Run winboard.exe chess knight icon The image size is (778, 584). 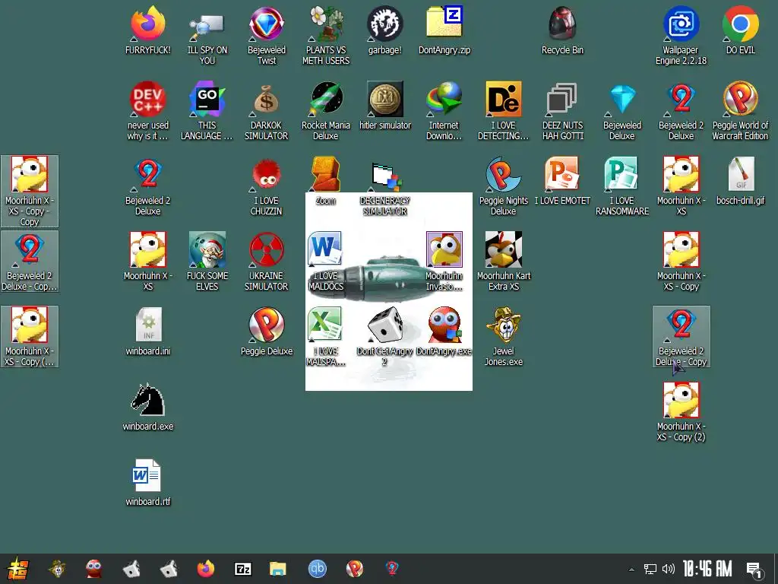point(148,406)
